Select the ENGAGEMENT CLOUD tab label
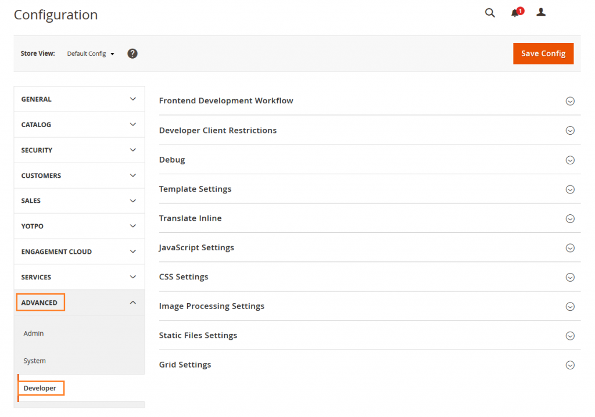The image size is (595, 417). click(56, 251)
